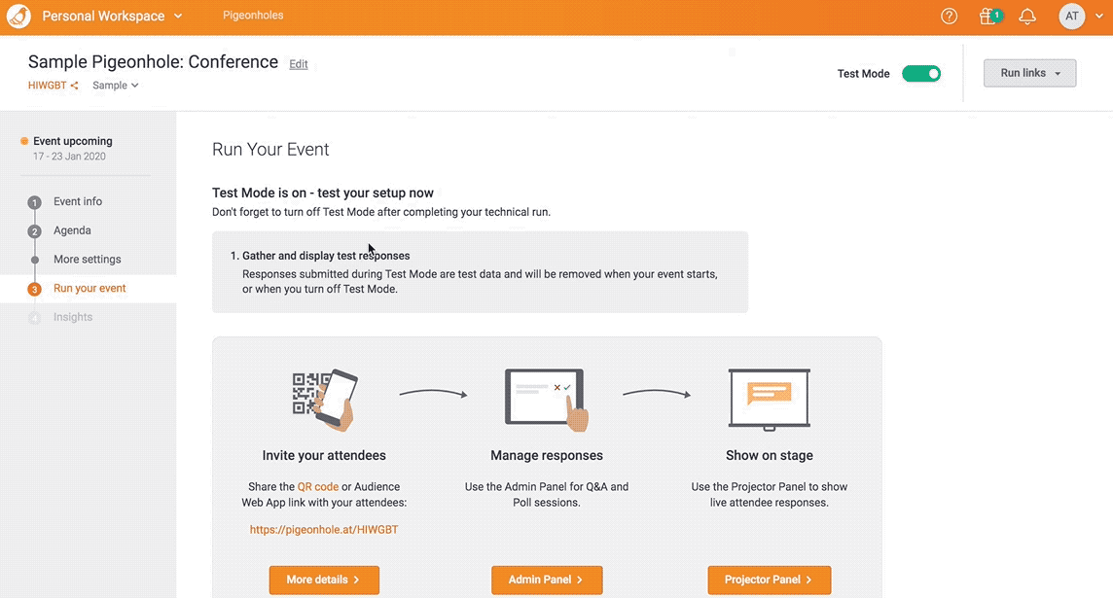Click step 2 circle for Agenda
This screenshot has height=598, width=1113.
pyautogui.click(x=34, y=231)
